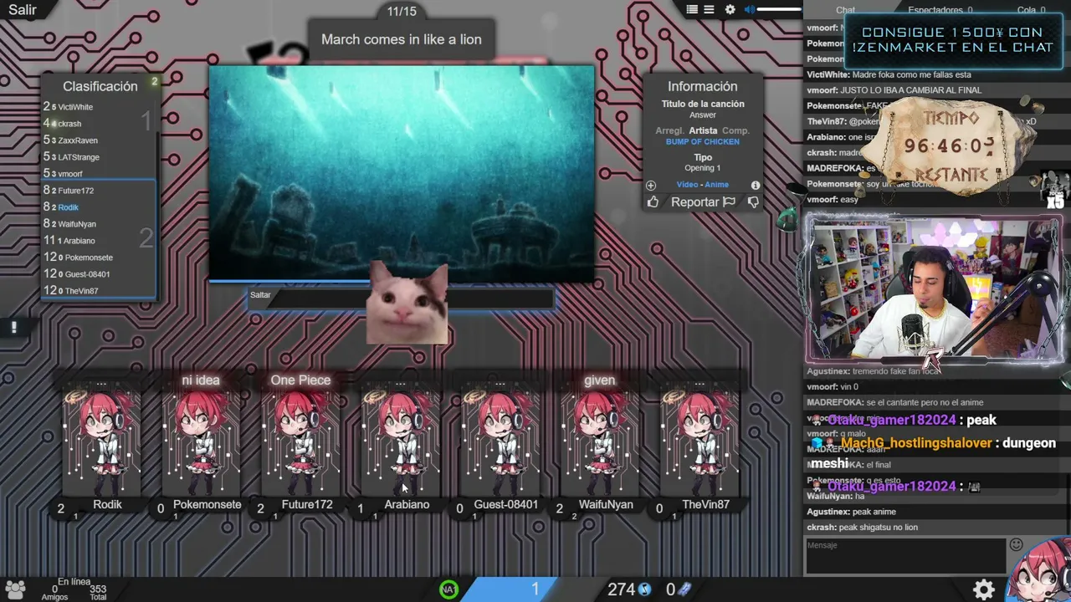Click the 'One Piece' answer above Future172

pos(300,380)
